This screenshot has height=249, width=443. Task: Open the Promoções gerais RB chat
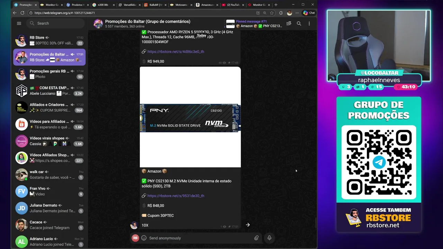click(49, 74)
